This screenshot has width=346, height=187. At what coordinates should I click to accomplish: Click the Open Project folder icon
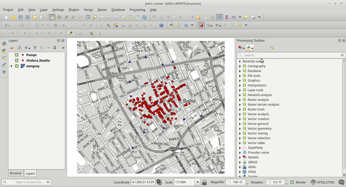pyautogui.click(x=13, y=17)
